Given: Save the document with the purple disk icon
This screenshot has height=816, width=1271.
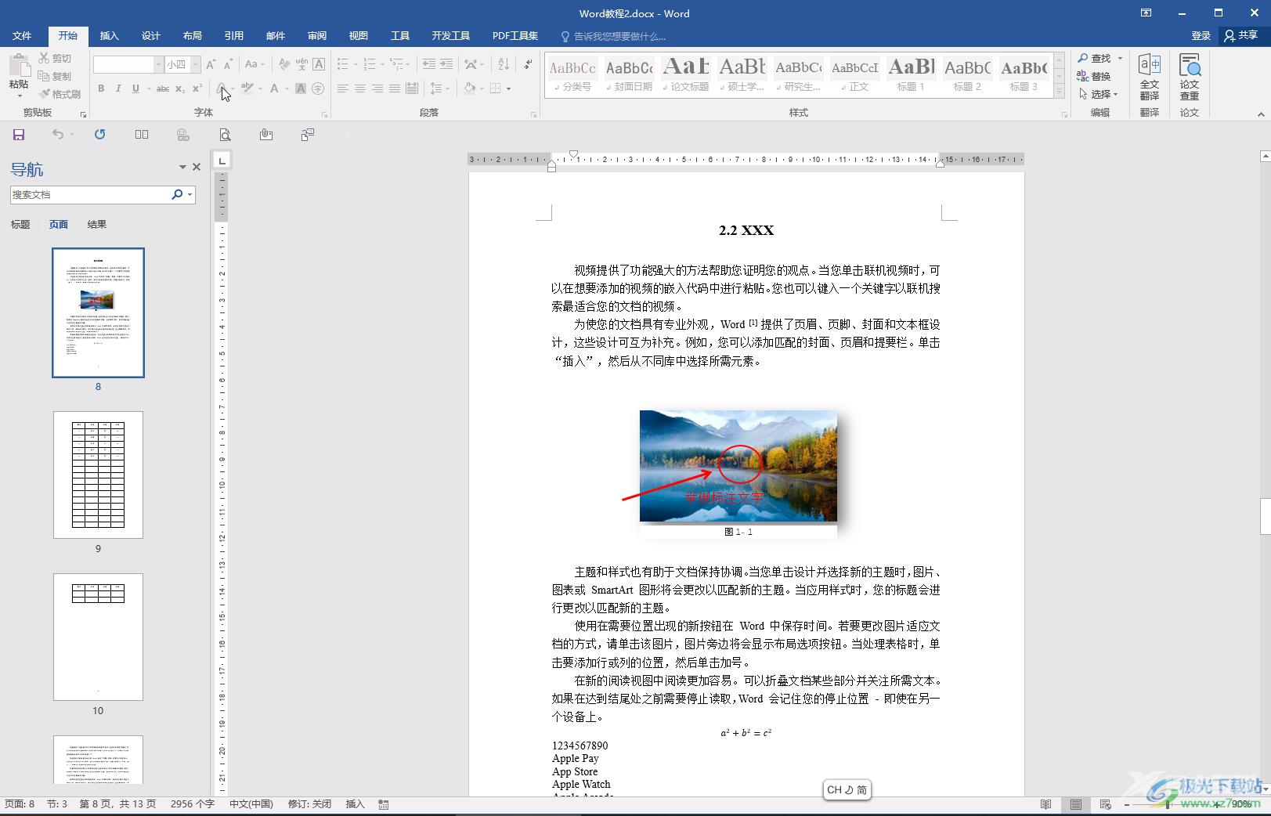Looking at the screenshot, I should tap(19, 135).
